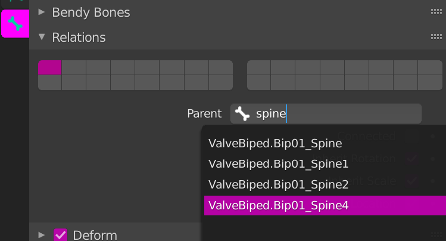
Task: Enable first layer of the right layer block
Action: point(259,67)
